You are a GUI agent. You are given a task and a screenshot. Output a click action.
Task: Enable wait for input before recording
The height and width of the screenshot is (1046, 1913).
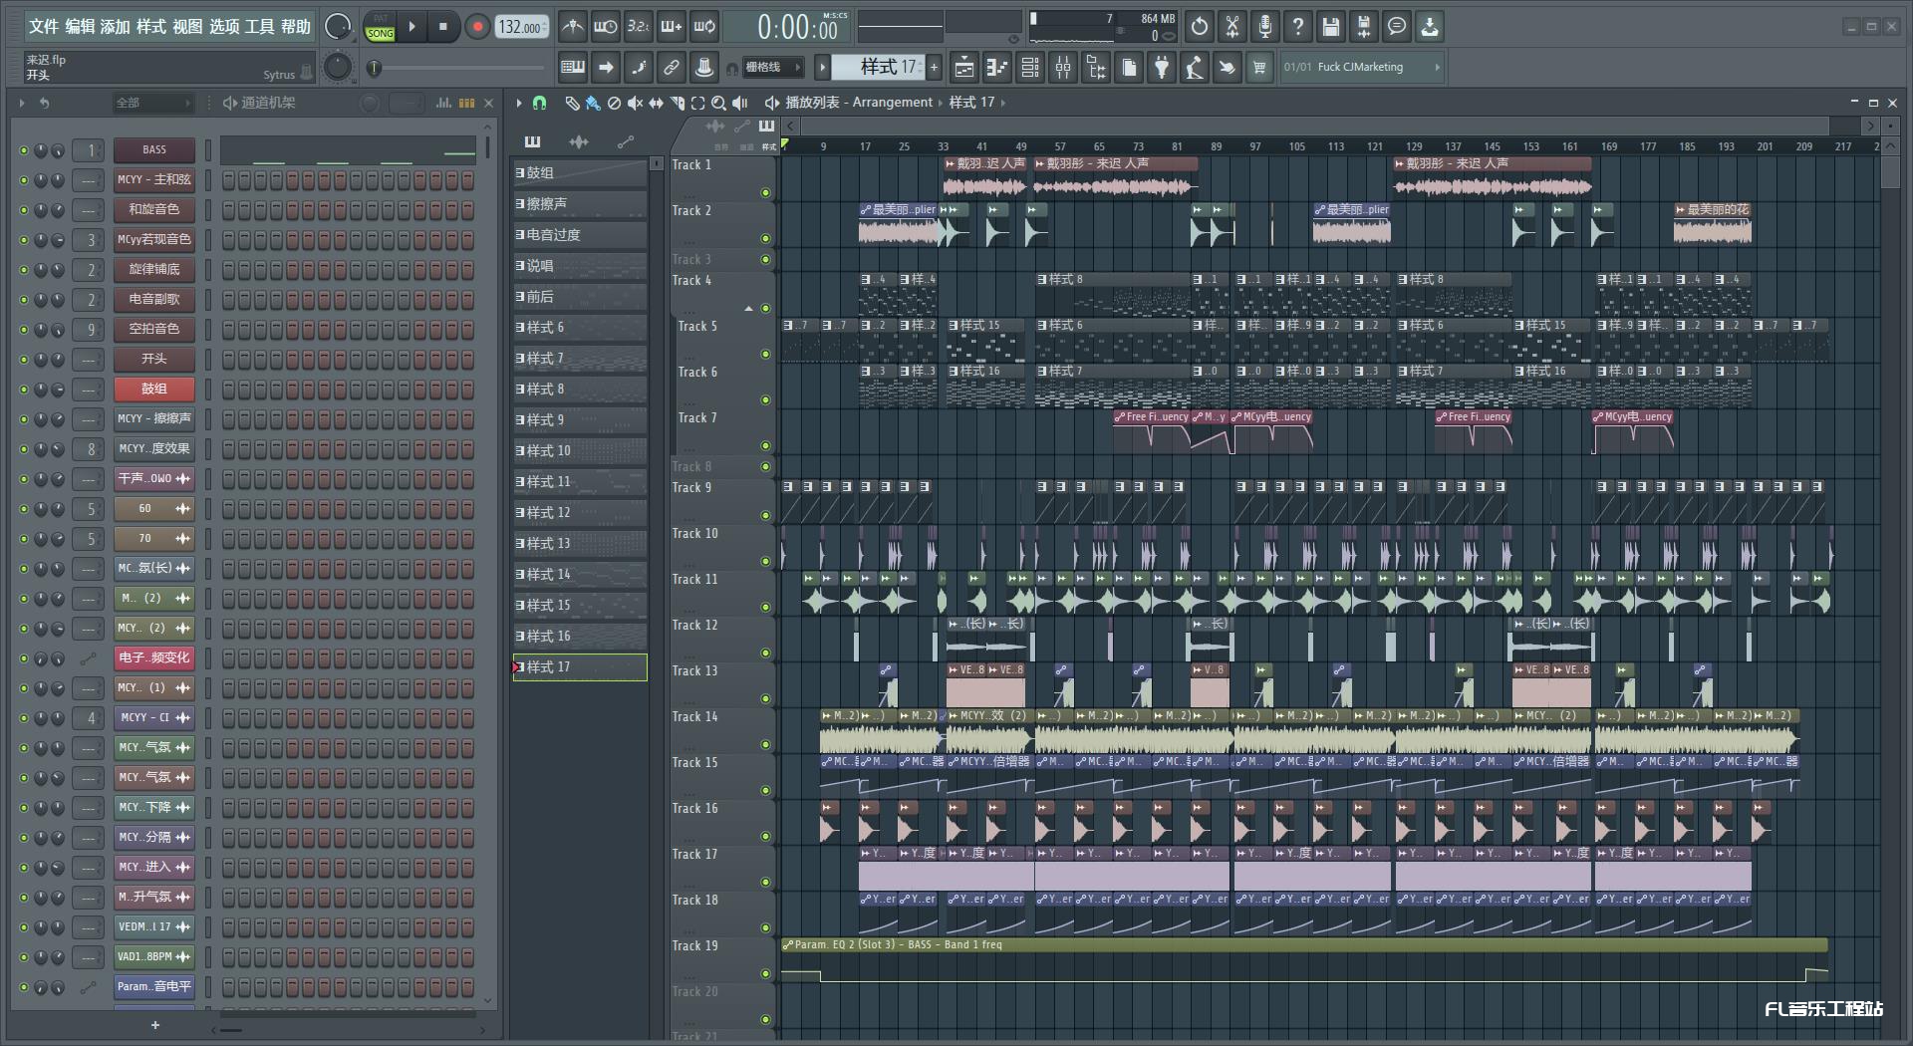tap(605, 27)
